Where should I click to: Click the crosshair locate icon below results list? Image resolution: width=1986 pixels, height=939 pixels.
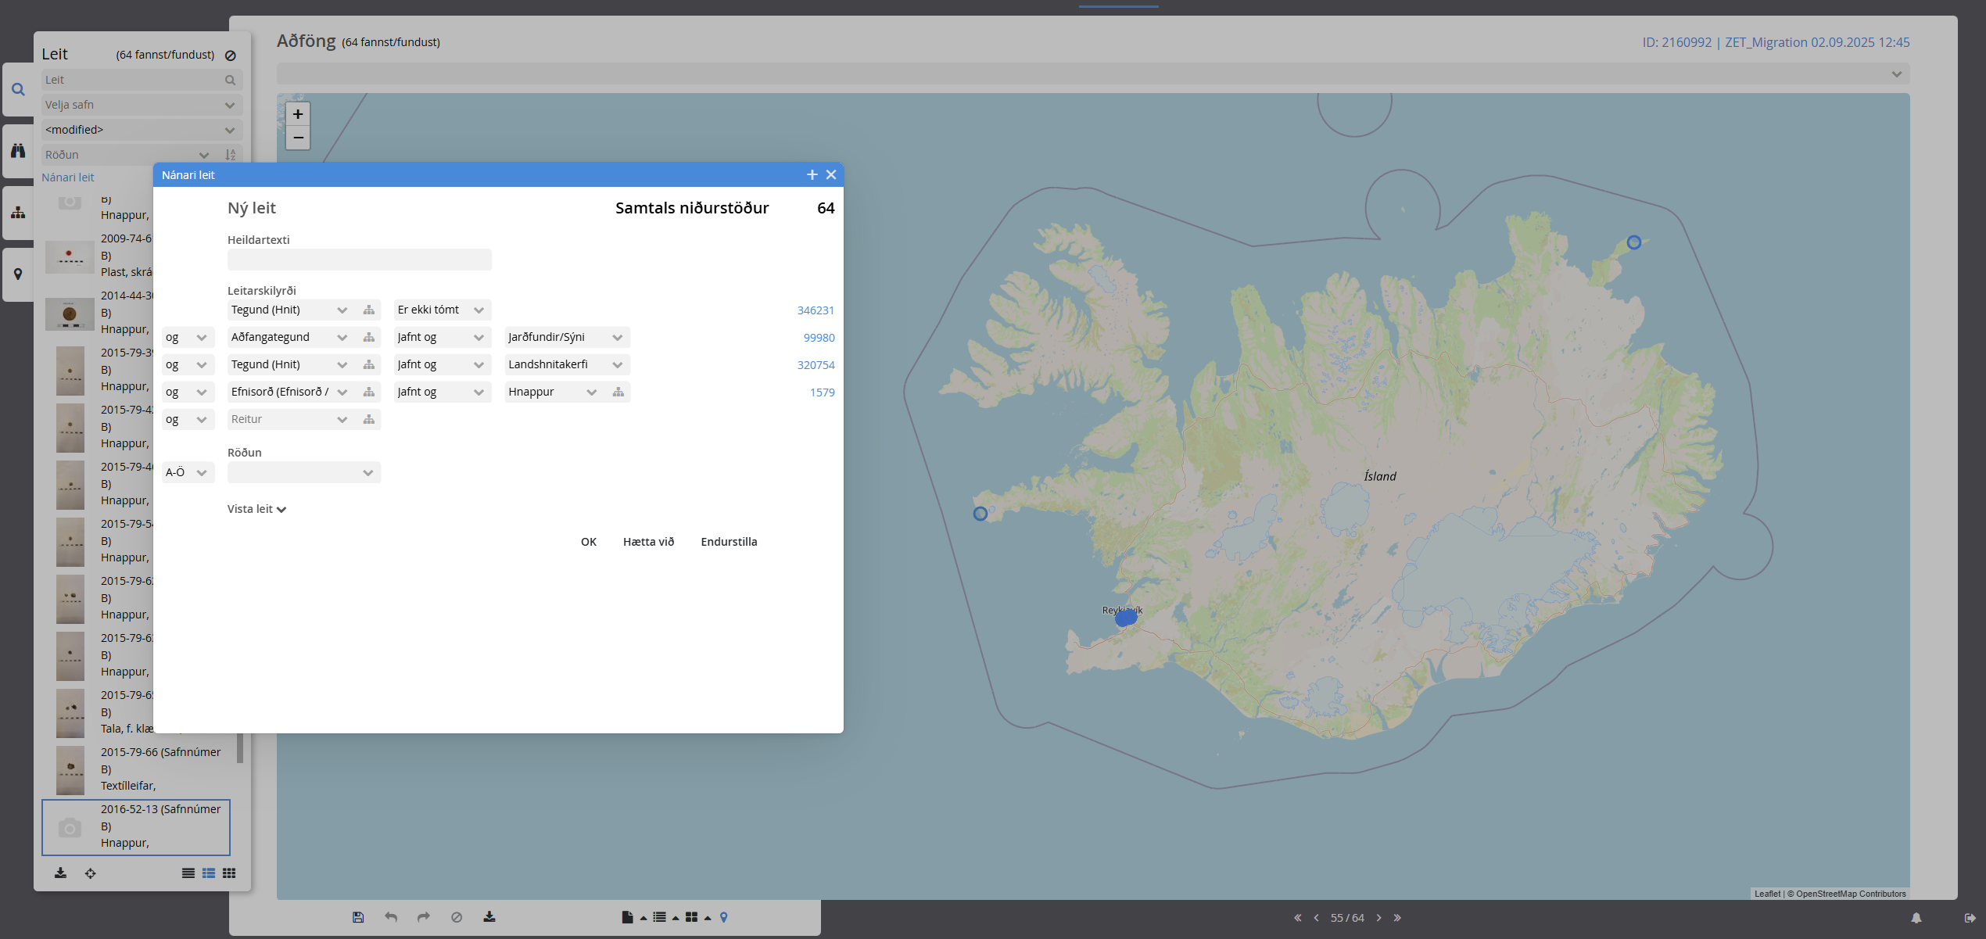click(91, 873)
